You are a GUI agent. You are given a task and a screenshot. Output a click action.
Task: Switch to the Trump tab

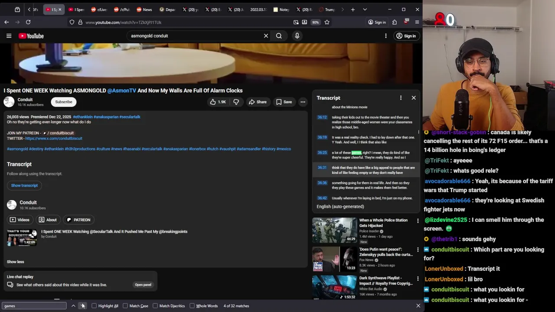click(x=326, y=10)
